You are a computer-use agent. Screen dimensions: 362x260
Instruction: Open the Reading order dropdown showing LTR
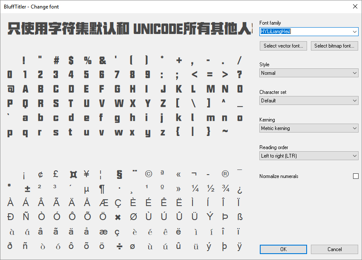point(309,156)
